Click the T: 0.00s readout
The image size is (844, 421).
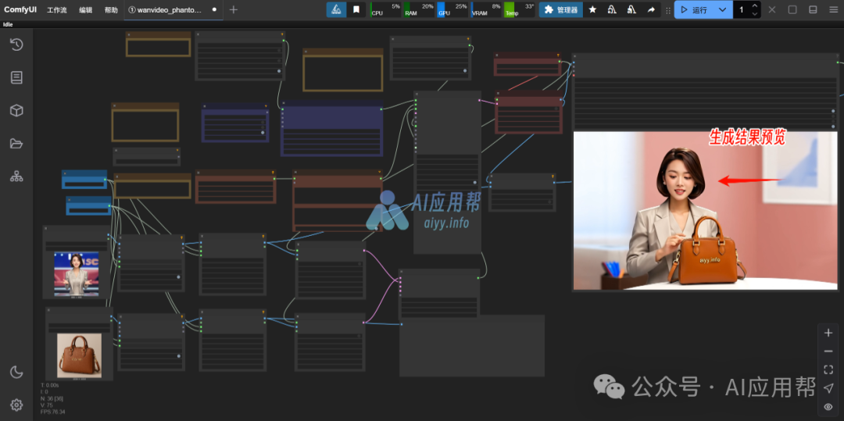point(49,386)
